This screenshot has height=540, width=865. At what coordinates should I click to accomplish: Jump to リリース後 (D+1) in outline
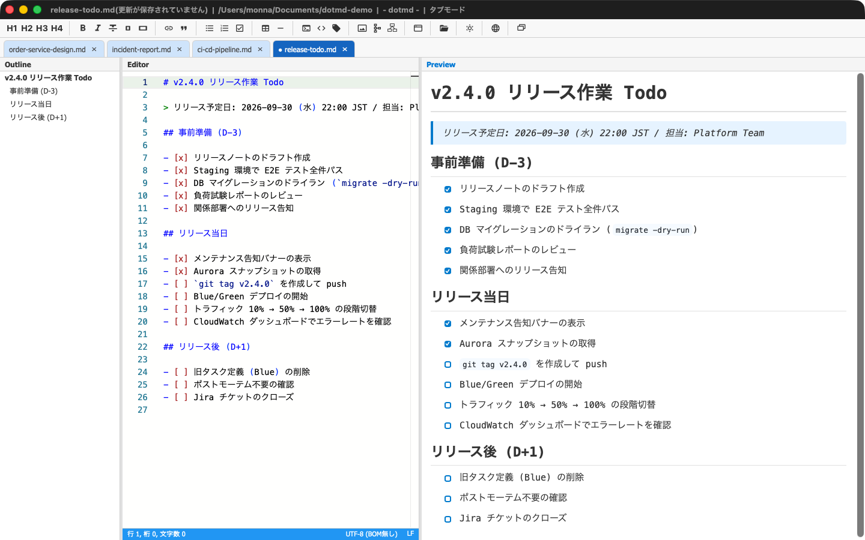[38, 118]
